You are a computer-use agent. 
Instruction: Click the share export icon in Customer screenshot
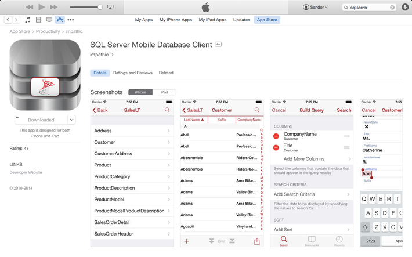[257, 241]
